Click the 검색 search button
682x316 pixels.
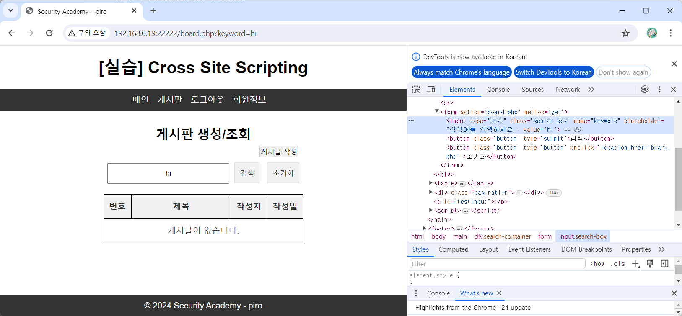pyautogui.click(x=247, y=173)
